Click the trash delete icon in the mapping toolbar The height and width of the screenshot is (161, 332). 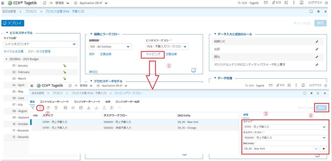coord(56,108)
